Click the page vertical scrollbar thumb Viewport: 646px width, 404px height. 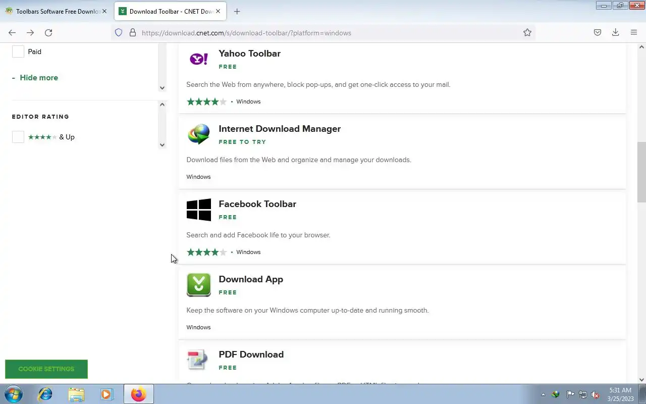(641, 172)
